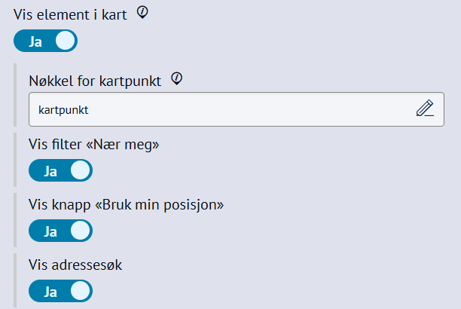Click the pencil edit icon in kartpunkt field
Screen dimensions: 461x309
pos(425,109)
